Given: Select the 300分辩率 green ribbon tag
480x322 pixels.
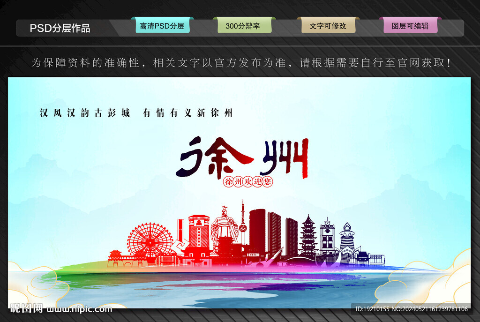Looking at the screenshot, I should (244, 27).
